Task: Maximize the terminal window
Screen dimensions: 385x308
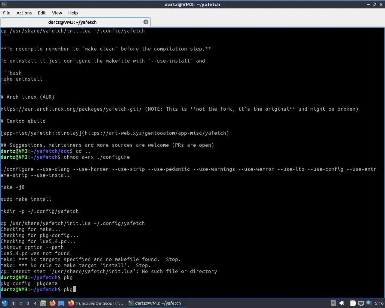Action: (x=375, y=5)
